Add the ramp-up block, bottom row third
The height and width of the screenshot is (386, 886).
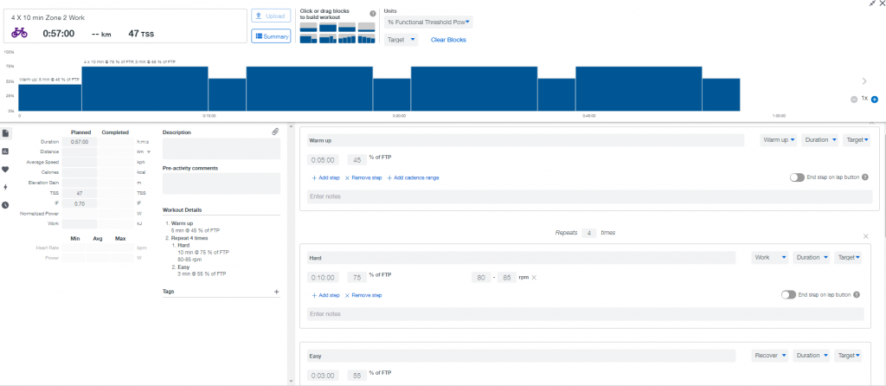pos(347,38)
